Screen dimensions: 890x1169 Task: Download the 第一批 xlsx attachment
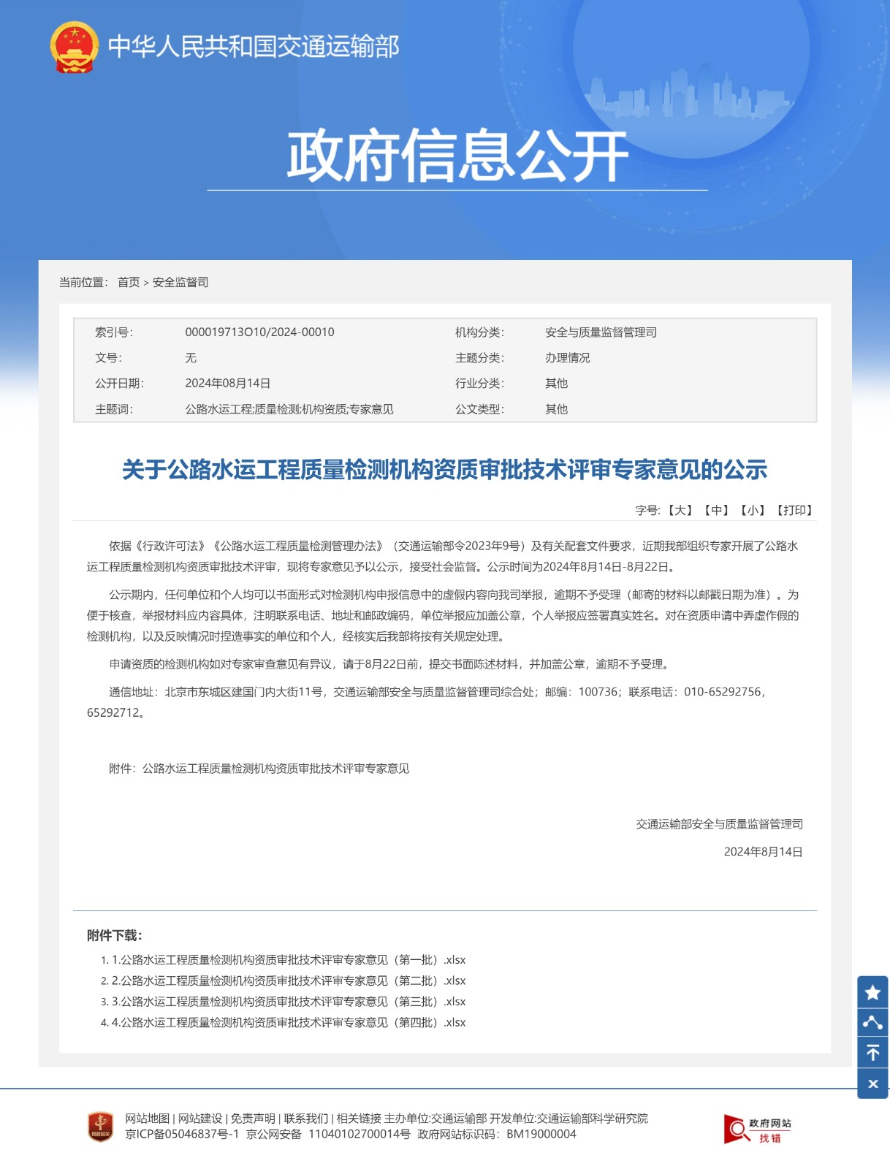(288, 960)
